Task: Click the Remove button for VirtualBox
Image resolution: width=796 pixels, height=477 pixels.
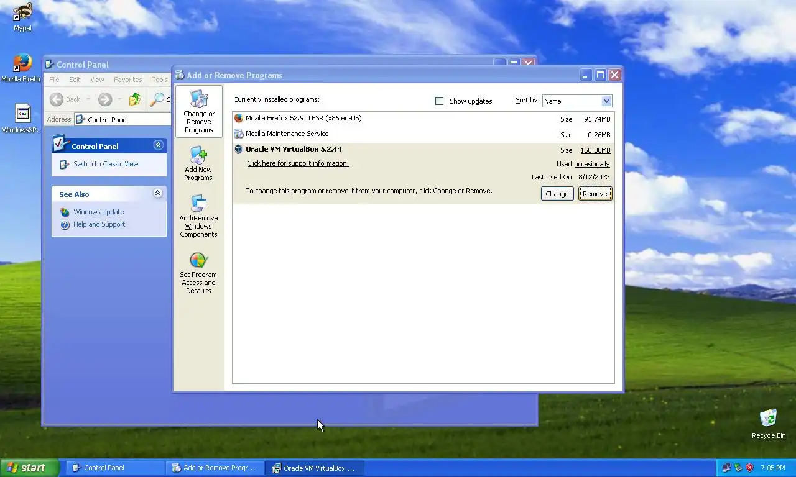Action: 595,194
